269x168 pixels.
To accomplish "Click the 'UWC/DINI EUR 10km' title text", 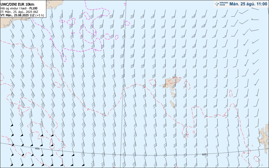I will click(x=18, y=5).
